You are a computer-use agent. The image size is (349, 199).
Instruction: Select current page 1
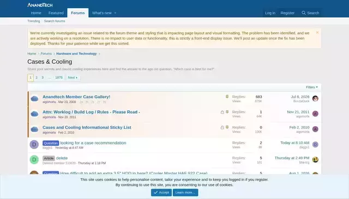tap(31, 77)
